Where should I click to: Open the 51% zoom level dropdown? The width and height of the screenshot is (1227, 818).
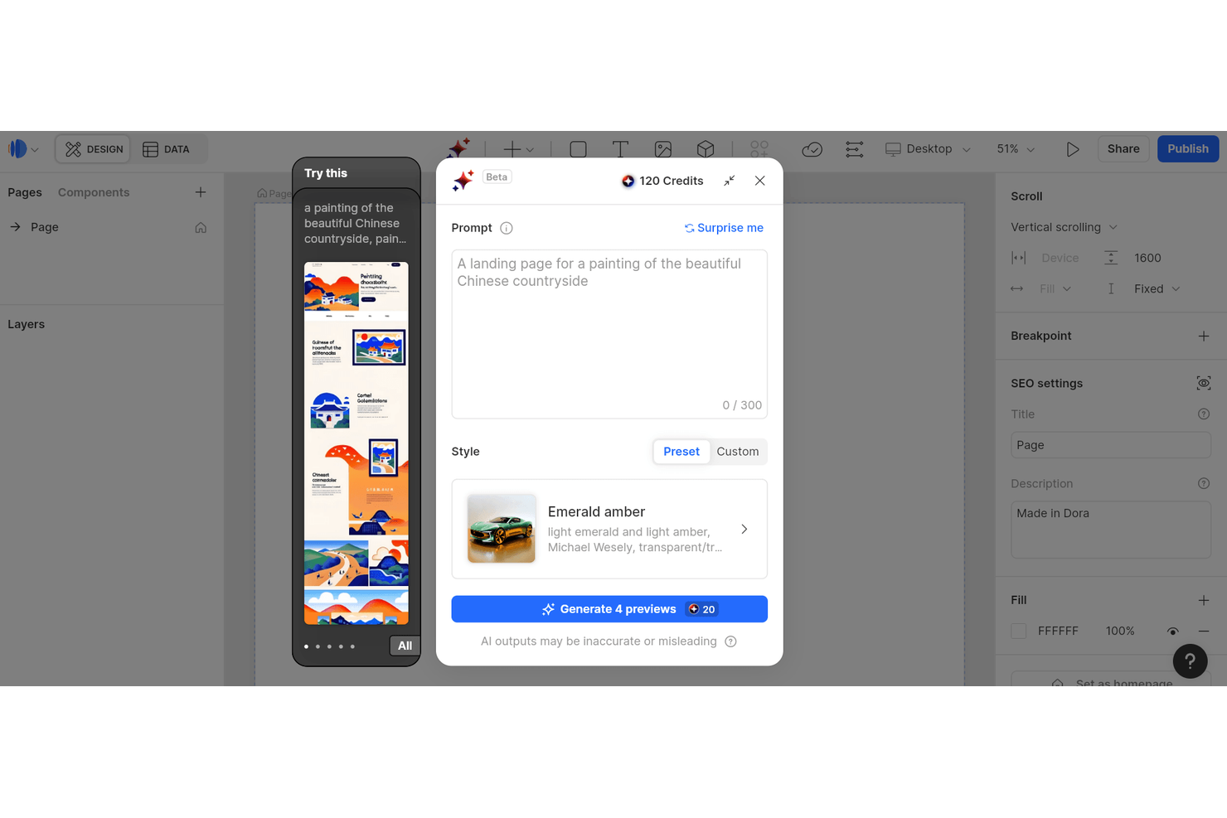(1013, 148)
